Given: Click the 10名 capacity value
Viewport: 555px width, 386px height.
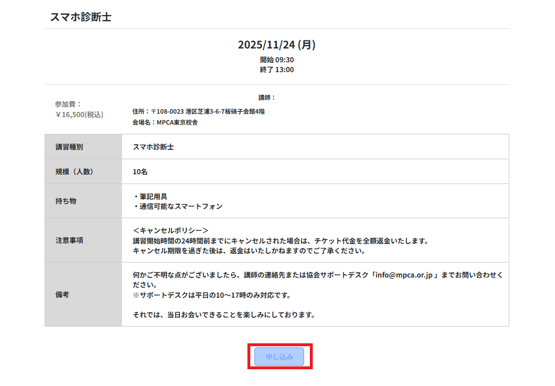Looking at the screenshot, I should click(140, 172).
